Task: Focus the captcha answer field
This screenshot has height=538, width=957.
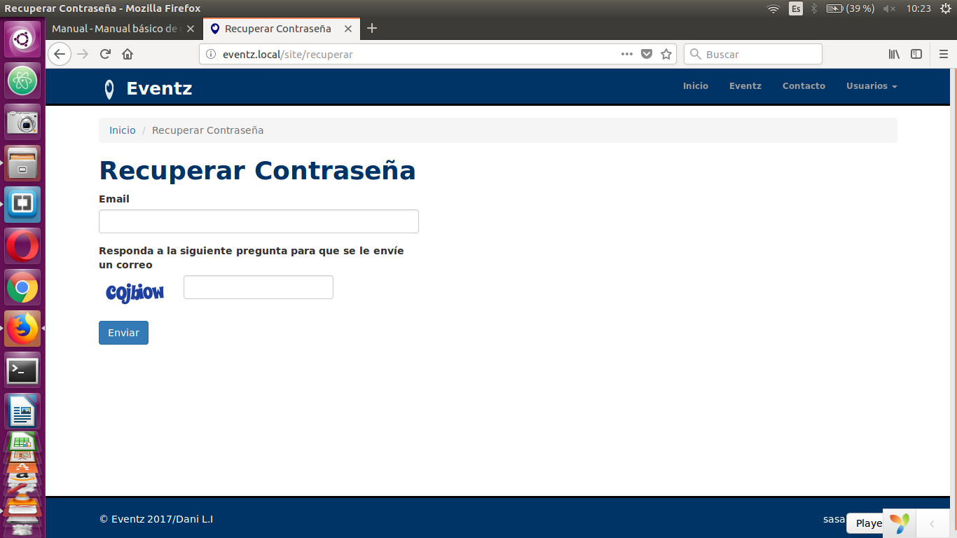Action: [x=259, y=287]
